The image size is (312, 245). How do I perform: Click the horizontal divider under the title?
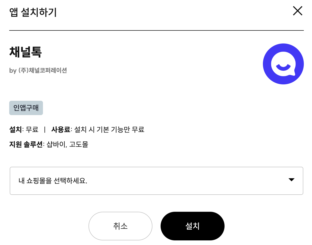(x=156, y=30)
